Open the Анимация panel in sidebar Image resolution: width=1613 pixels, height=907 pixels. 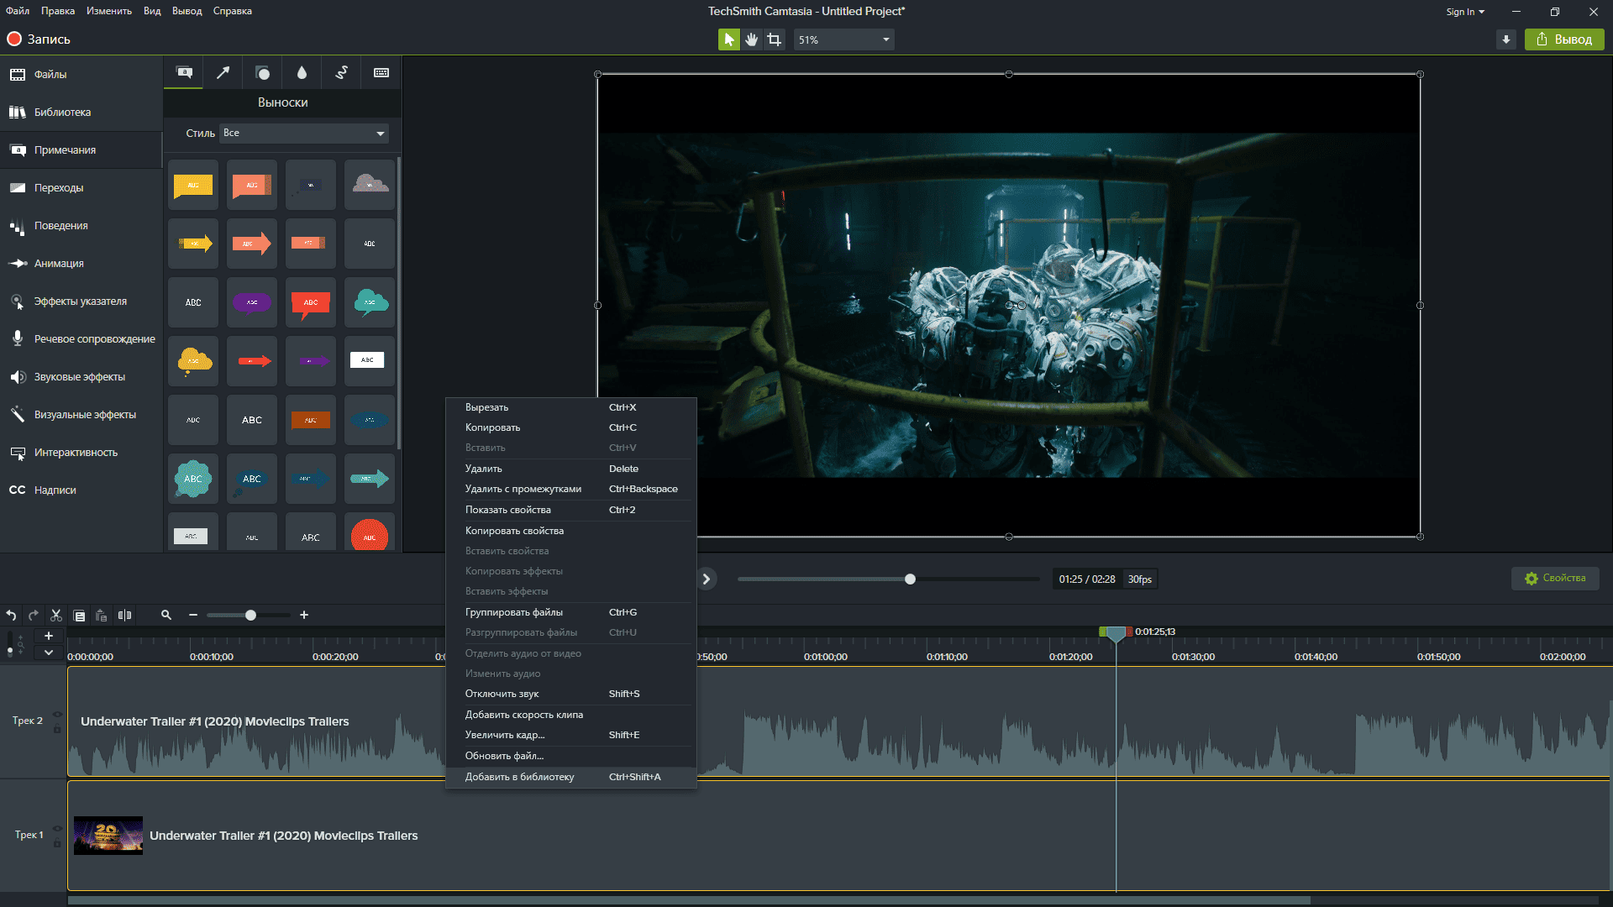81,264
